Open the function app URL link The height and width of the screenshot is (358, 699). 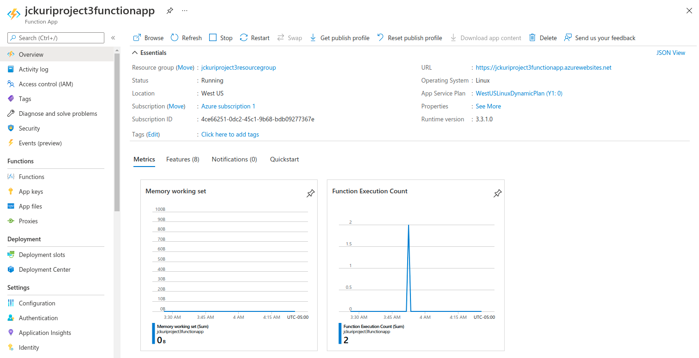(543, 67)
